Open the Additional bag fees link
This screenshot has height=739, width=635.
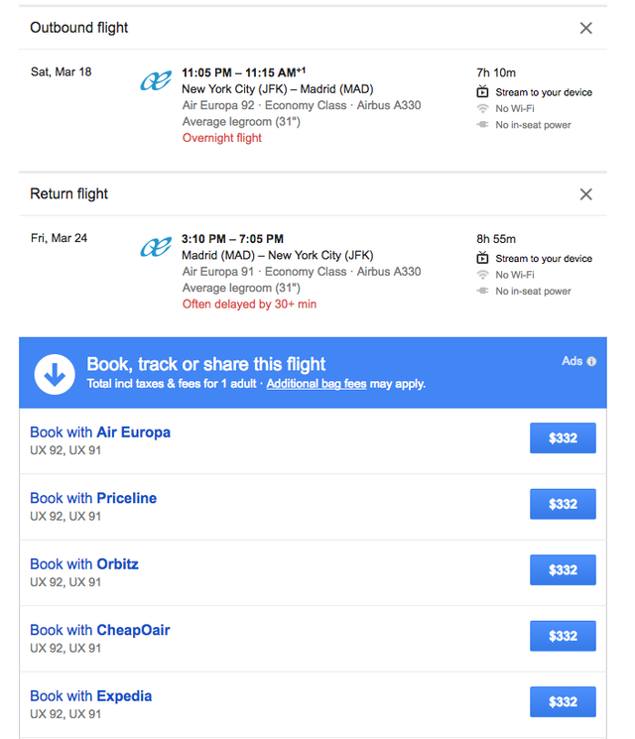[317, 384]
